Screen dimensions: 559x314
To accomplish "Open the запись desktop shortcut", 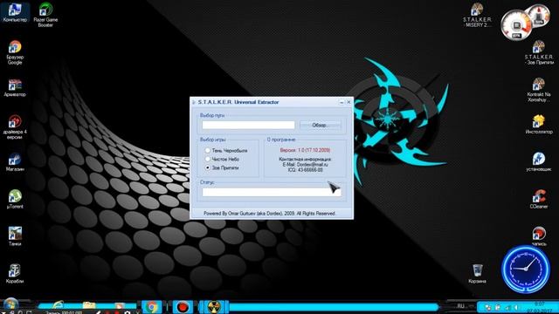I will pos(539,236).
